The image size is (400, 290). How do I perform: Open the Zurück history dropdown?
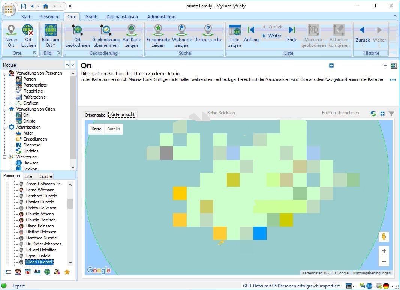tap(363, 45)
